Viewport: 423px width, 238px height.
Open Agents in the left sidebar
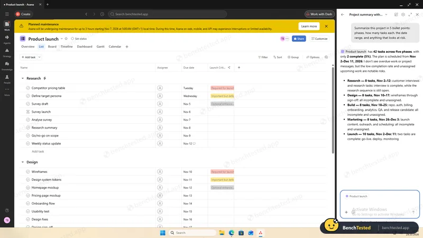[7, 39]
